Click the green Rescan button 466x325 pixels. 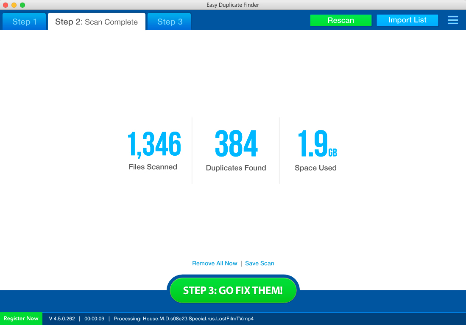tap(340, 20)
